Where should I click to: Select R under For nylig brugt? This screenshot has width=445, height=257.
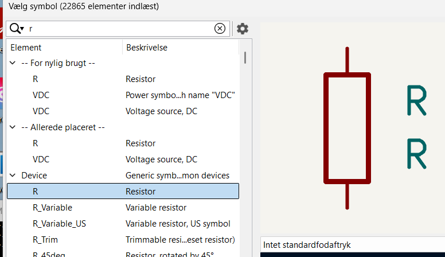(123, 79)
